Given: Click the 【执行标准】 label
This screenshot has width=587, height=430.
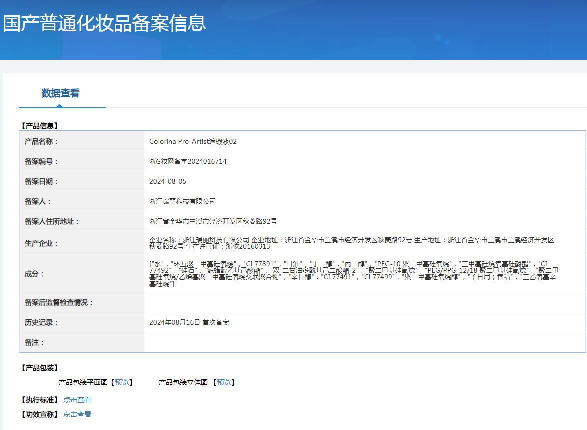Looking at the screenshot, I should pyautogui.click(x=39, y=400).
